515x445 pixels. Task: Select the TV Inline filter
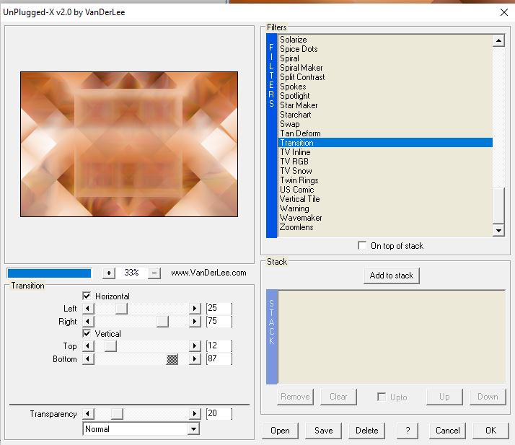385,152
